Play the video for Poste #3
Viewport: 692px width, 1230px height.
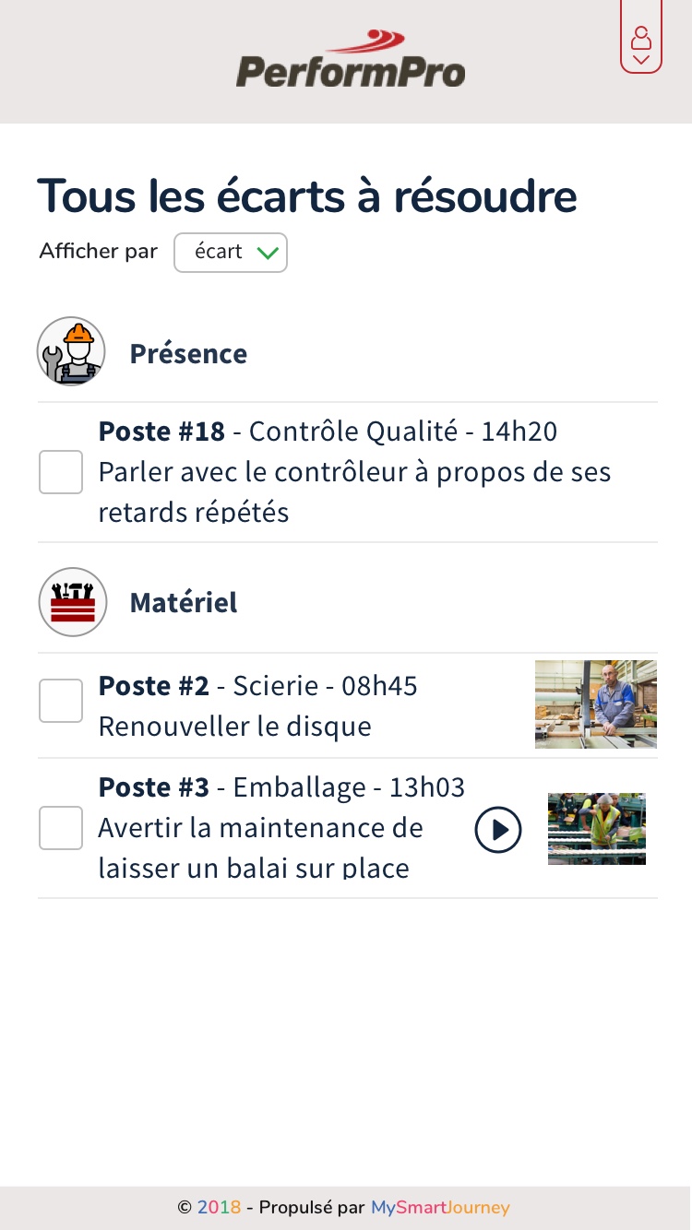498,830
